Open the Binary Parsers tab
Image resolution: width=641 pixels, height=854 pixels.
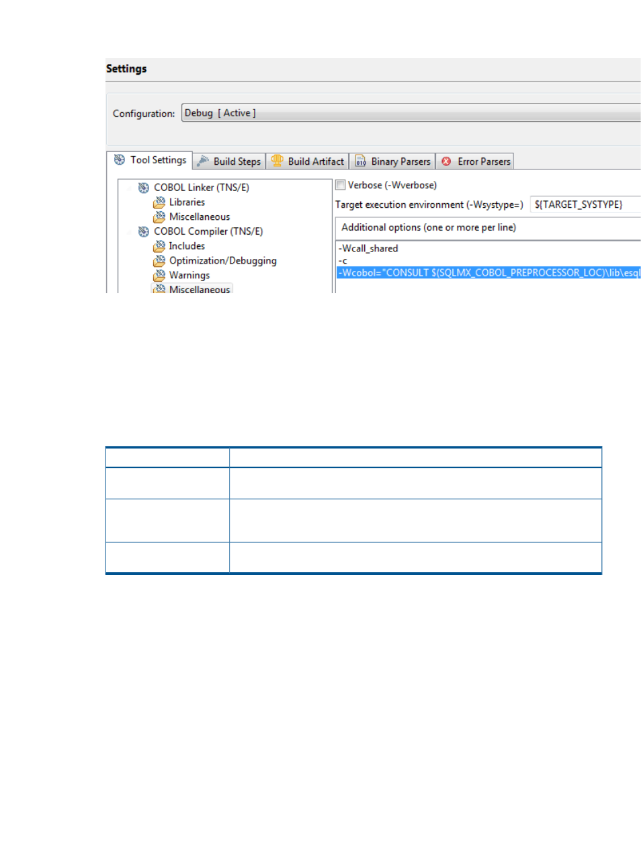coord(393,161)
